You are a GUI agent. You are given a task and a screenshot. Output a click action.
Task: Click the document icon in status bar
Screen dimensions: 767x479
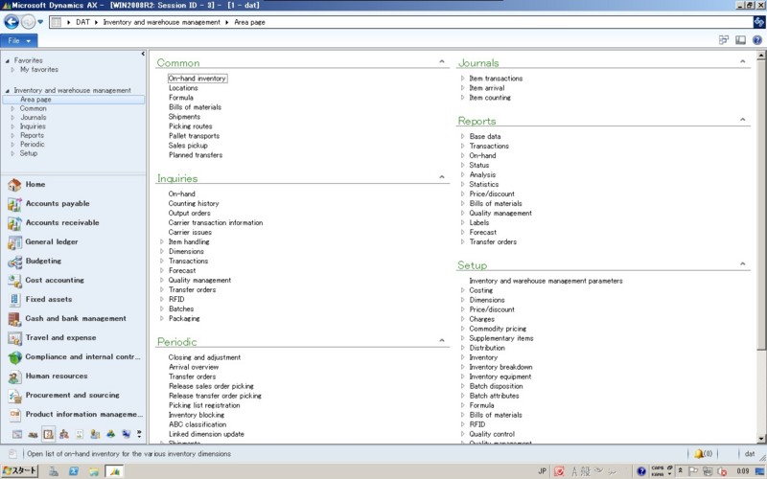[x=12, y=453]
